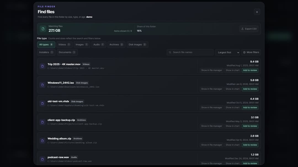298x167 pixels.
Task: Click the 16% share of folder value
Action: [139, 31]
